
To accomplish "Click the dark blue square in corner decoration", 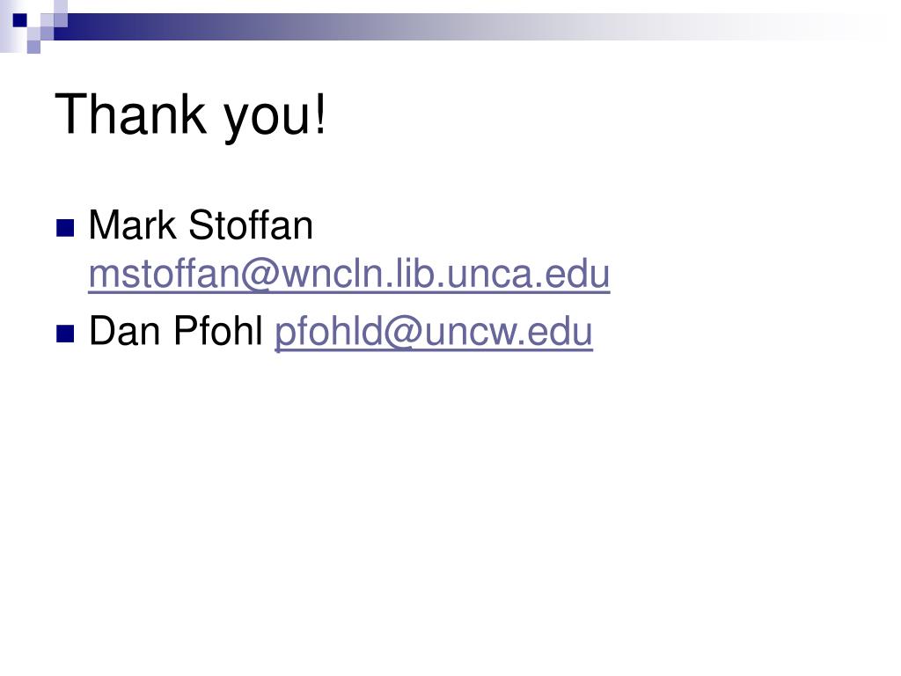I will pos(19,20).
